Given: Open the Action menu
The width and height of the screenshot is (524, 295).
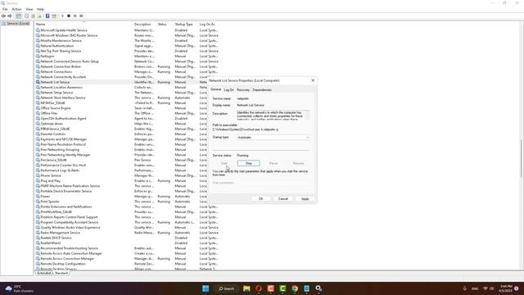Looking at the screenshot, I should (16, 9).
